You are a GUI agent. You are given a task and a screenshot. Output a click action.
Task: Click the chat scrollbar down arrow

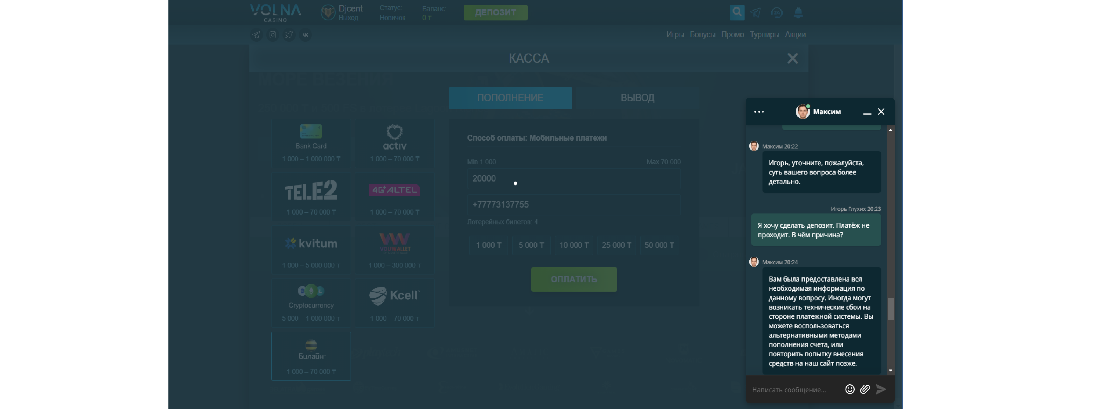click(891, 370)
